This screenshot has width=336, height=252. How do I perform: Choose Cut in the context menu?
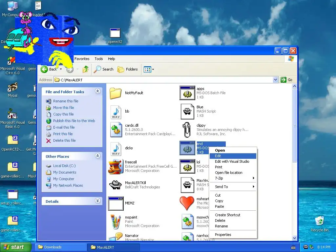click(233, 196)
